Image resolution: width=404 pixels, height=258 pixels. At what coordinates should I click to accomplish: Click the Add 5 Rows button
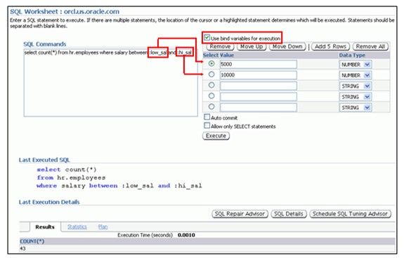point(330,46)
